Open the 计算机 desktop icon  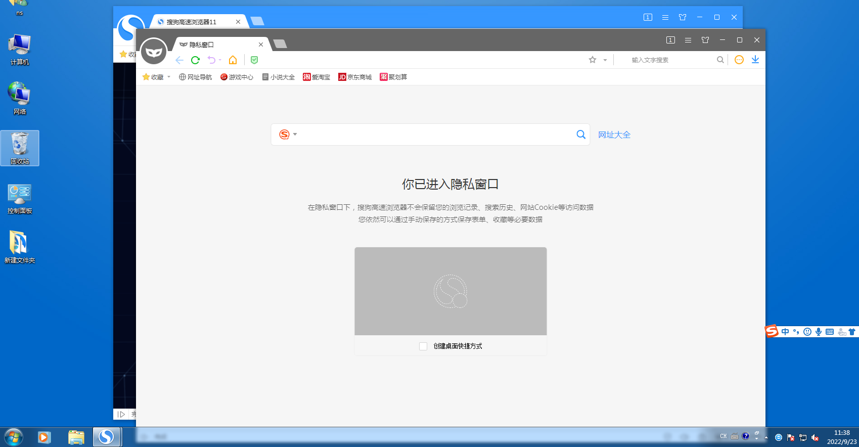(x=20, y=50)
